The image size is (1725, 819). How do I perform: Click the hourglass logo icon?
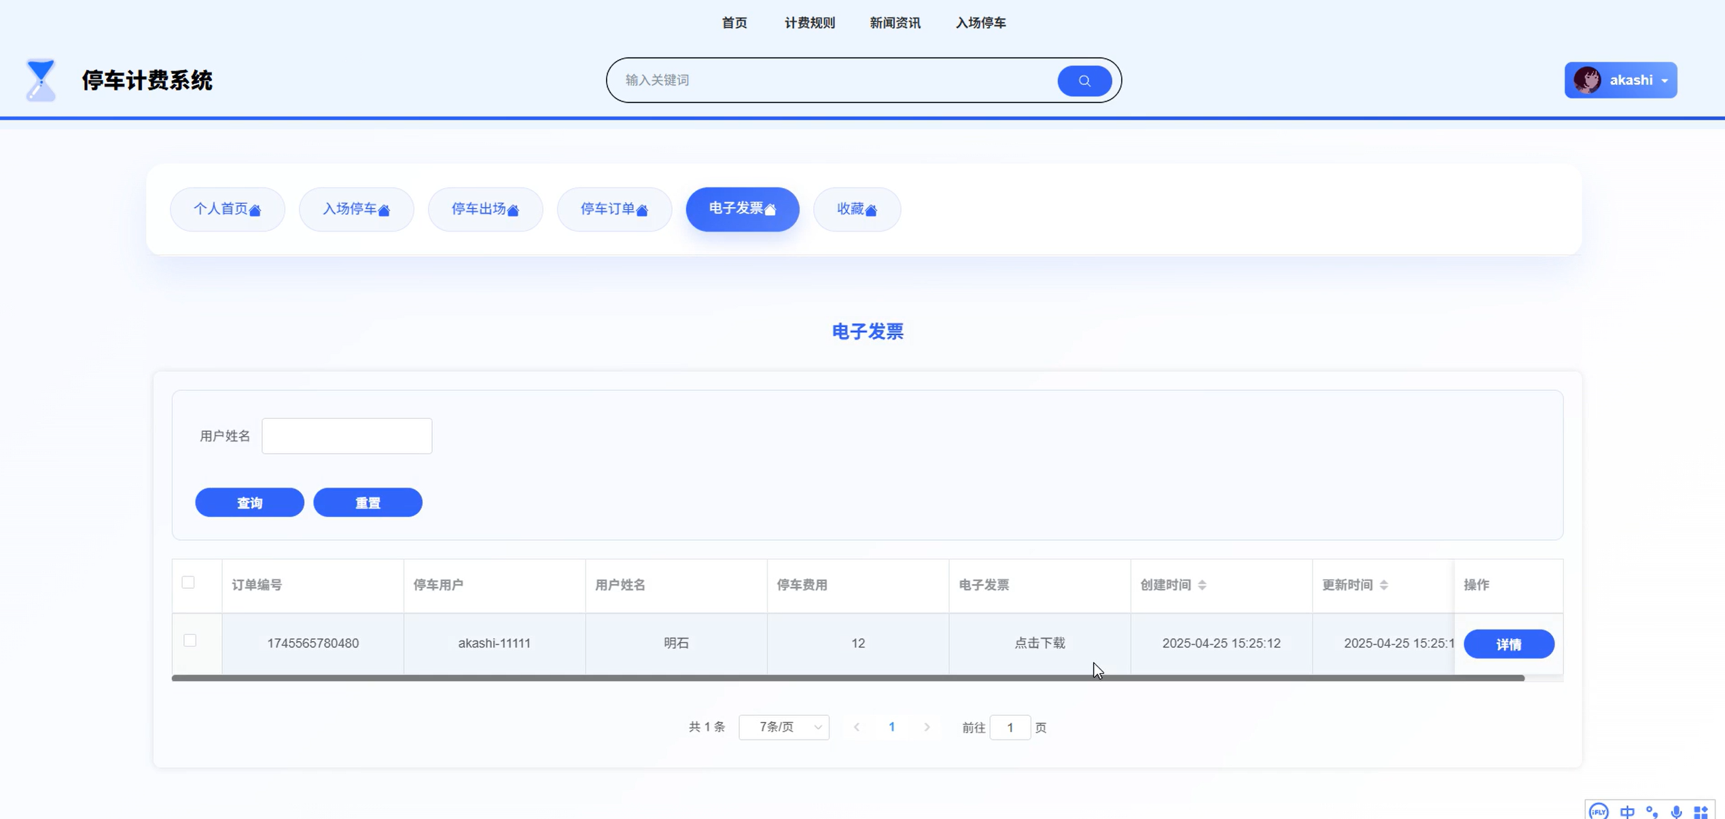41,80
